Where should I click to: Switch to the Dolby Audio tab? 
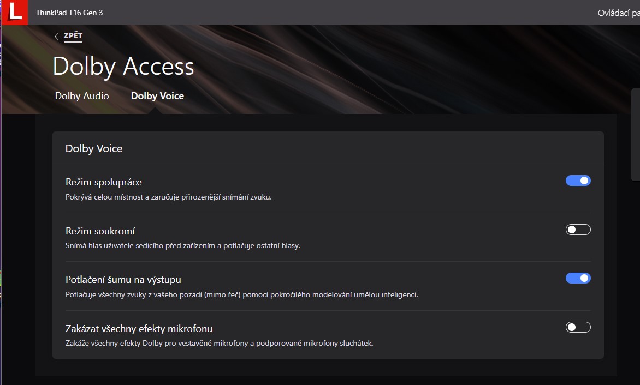pos(82,96)
